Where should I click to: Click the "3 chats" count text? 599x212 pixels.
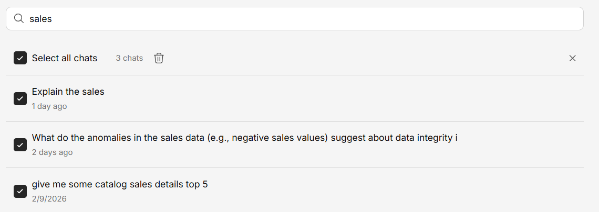click(x=129, y=58)
